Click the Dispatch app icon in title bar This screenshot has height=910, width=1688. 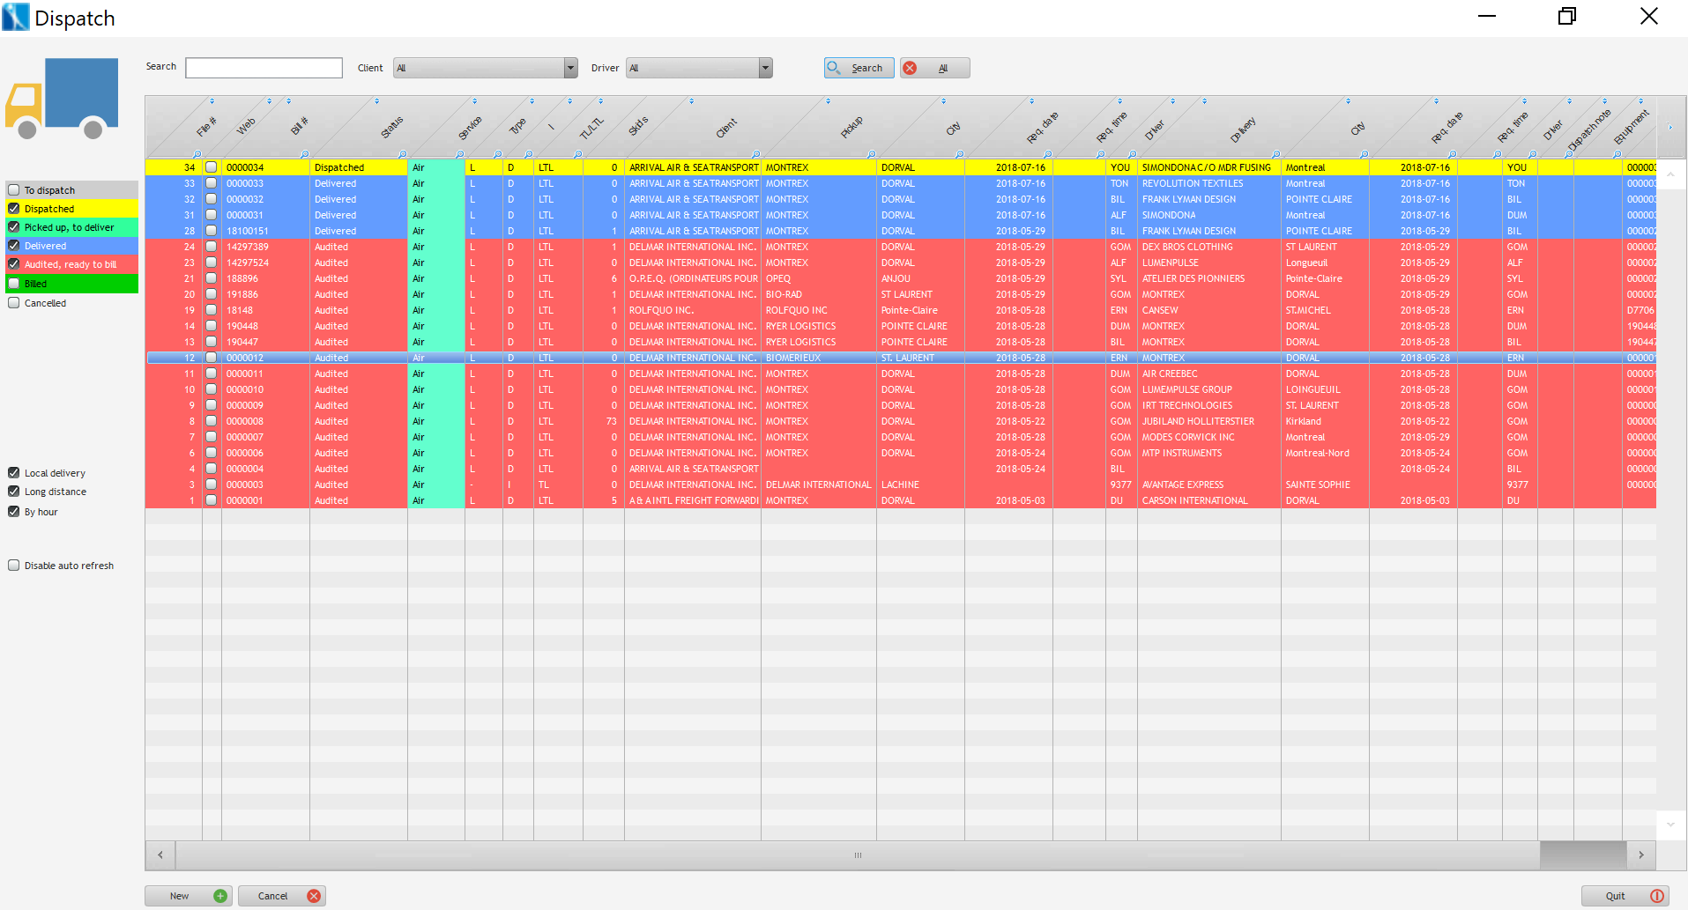coord(16,18)
